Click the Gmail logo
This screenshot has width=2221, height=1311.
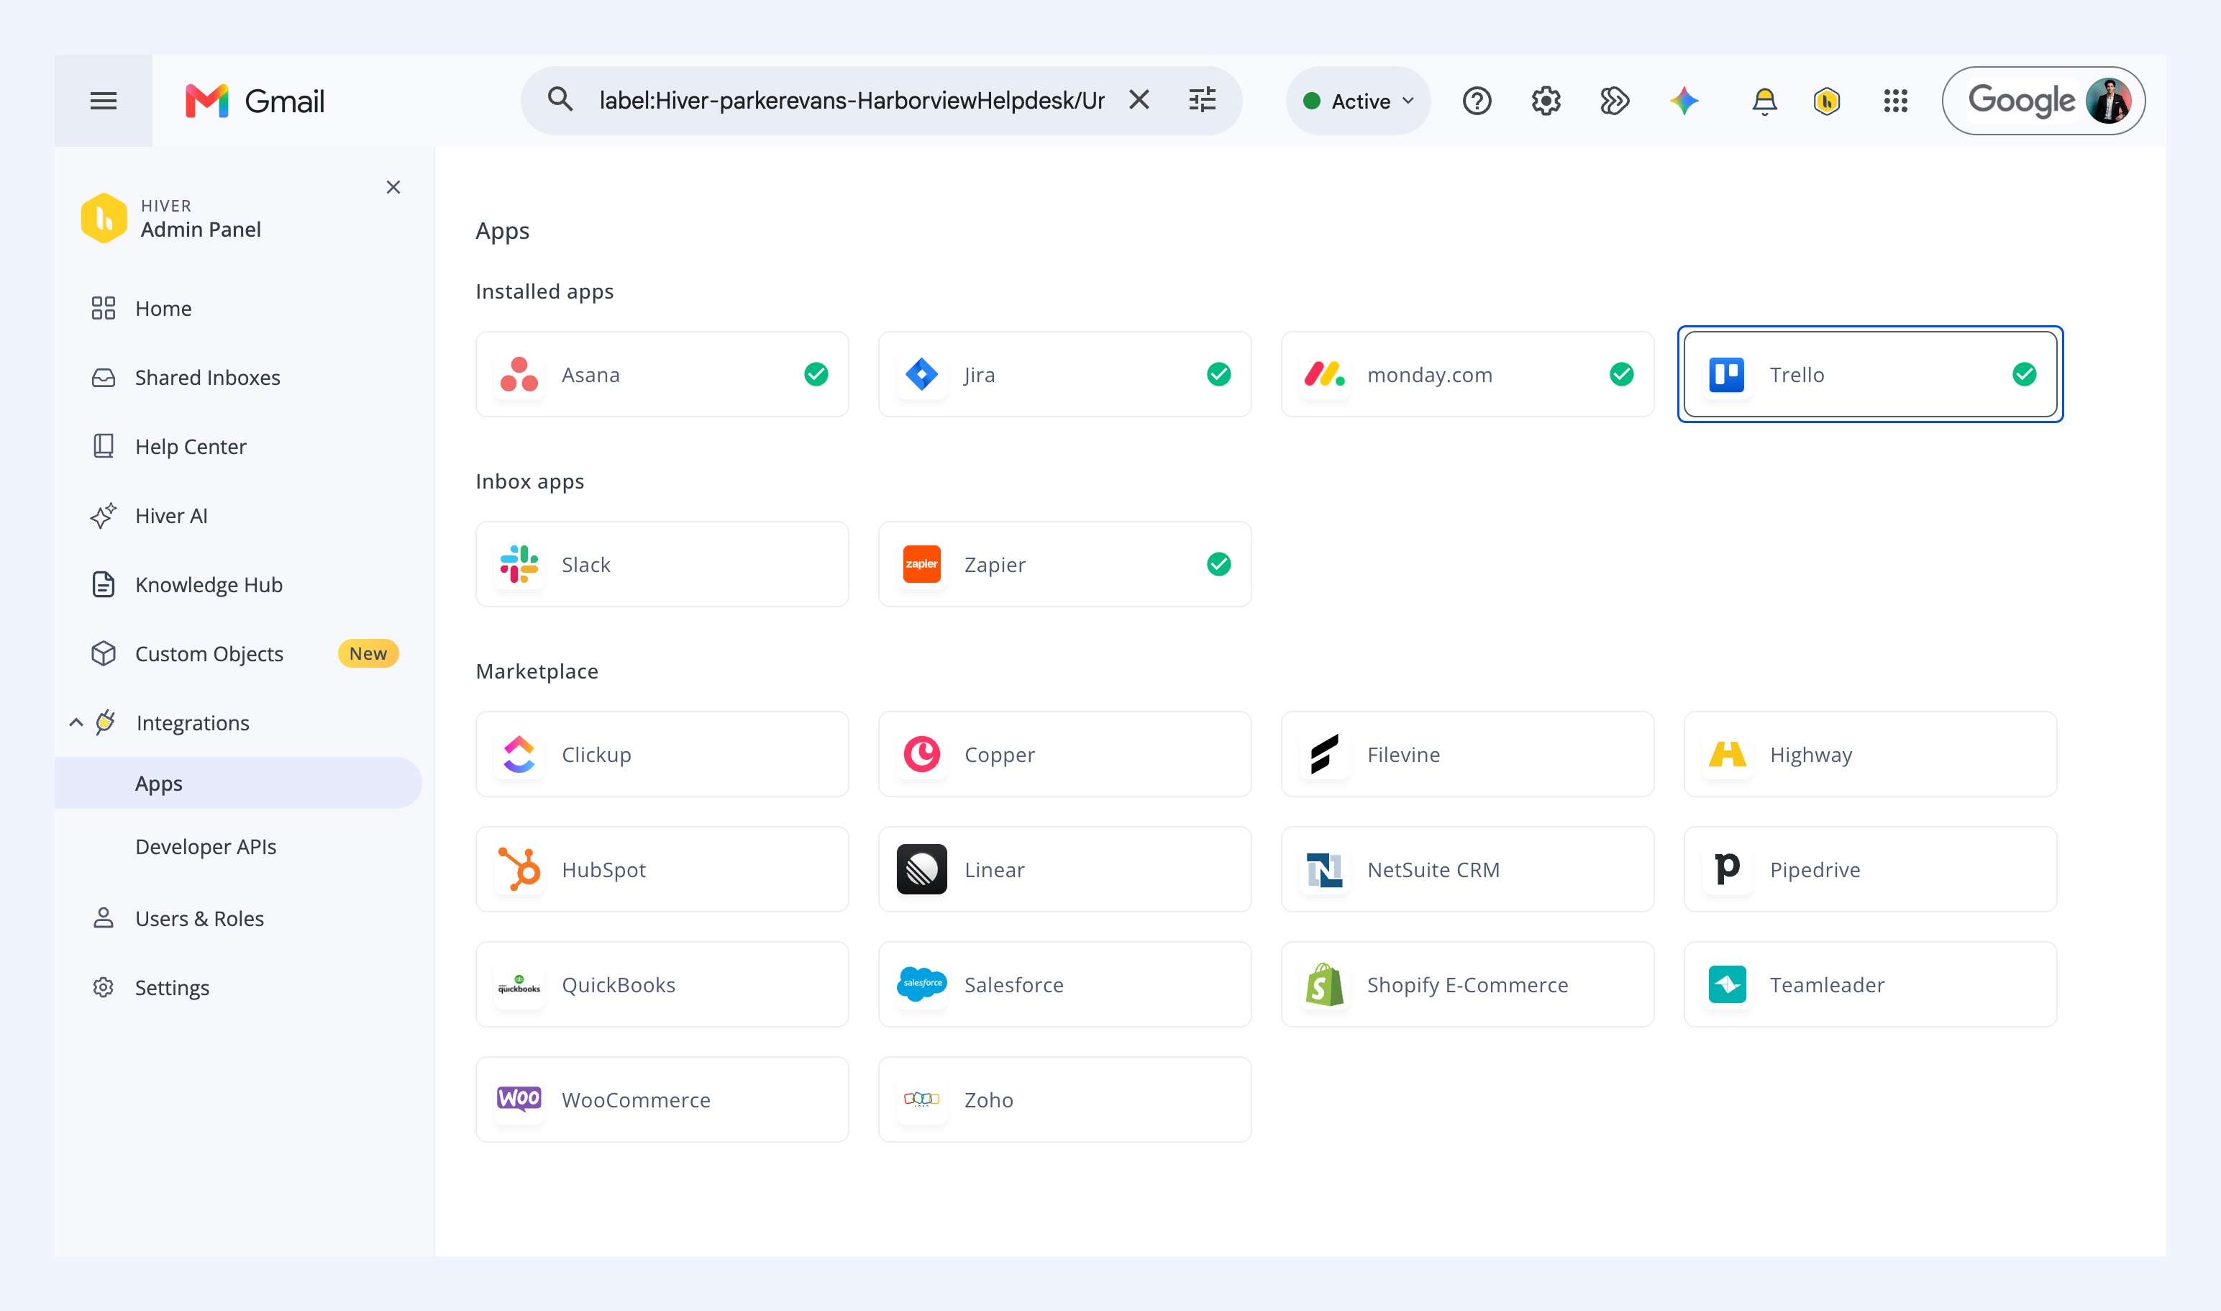click(x=255, y=101)
